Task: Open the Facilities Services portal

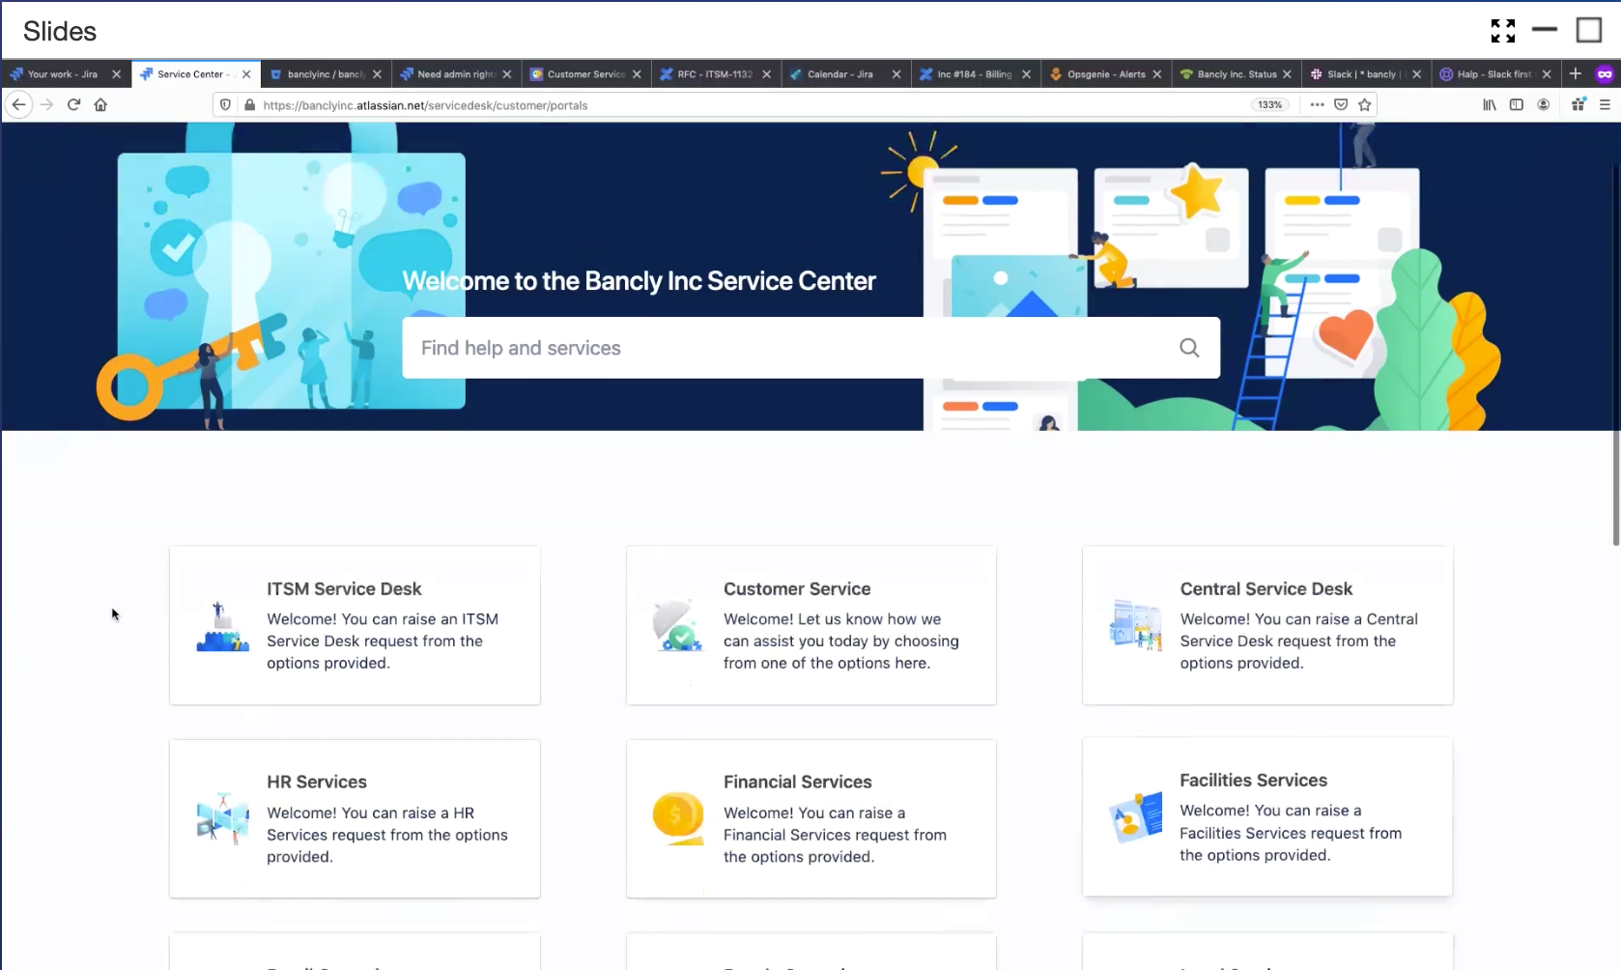Action: (1267, 816)
